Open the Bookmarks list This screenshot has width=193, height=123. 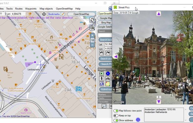[54, 14]
